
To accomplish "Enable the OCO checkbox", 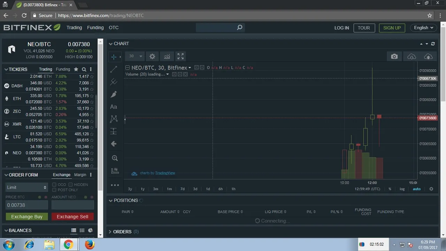I will [54, 184].
